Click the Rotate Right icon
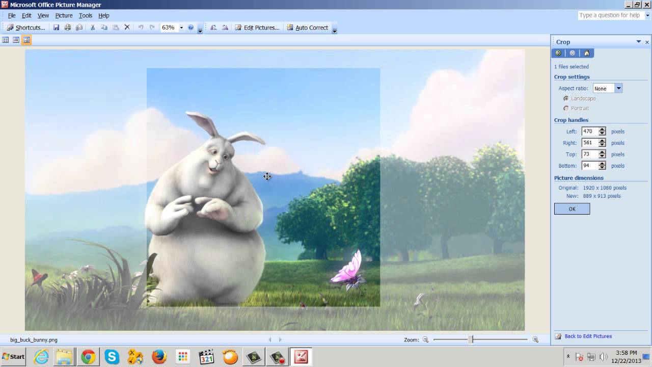Viewport: 652px width, 367px height. click(x=225, y=28)
